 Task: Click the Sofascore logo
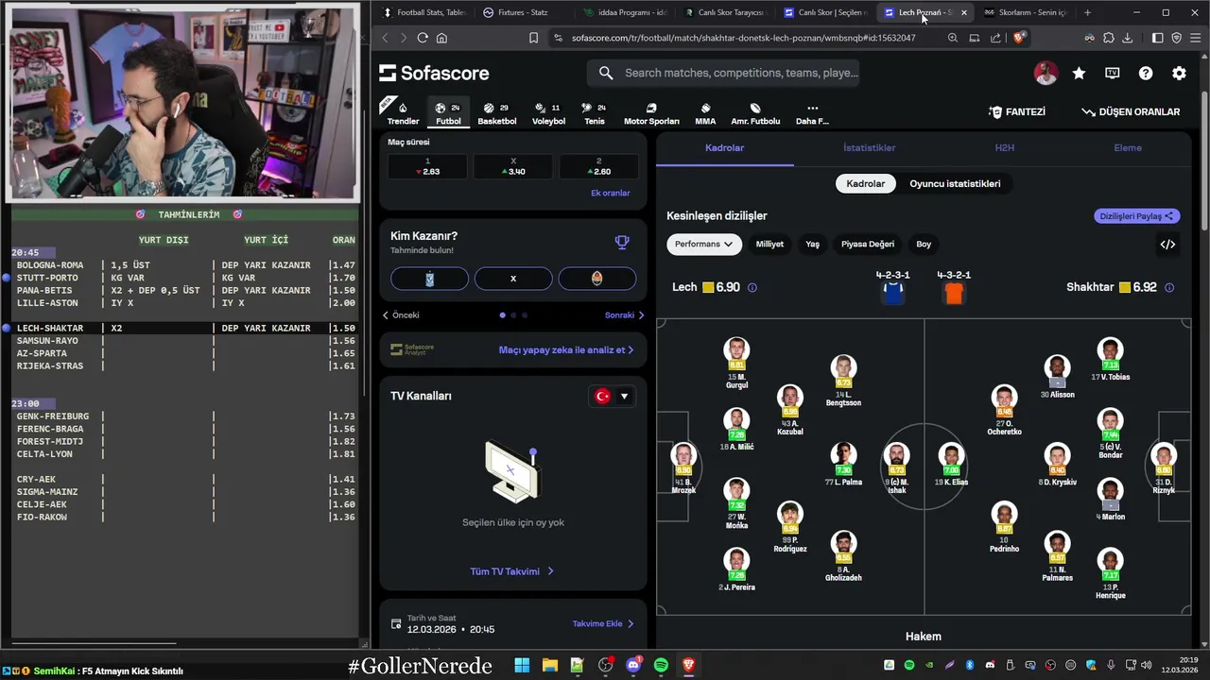[x=434, y=73]
